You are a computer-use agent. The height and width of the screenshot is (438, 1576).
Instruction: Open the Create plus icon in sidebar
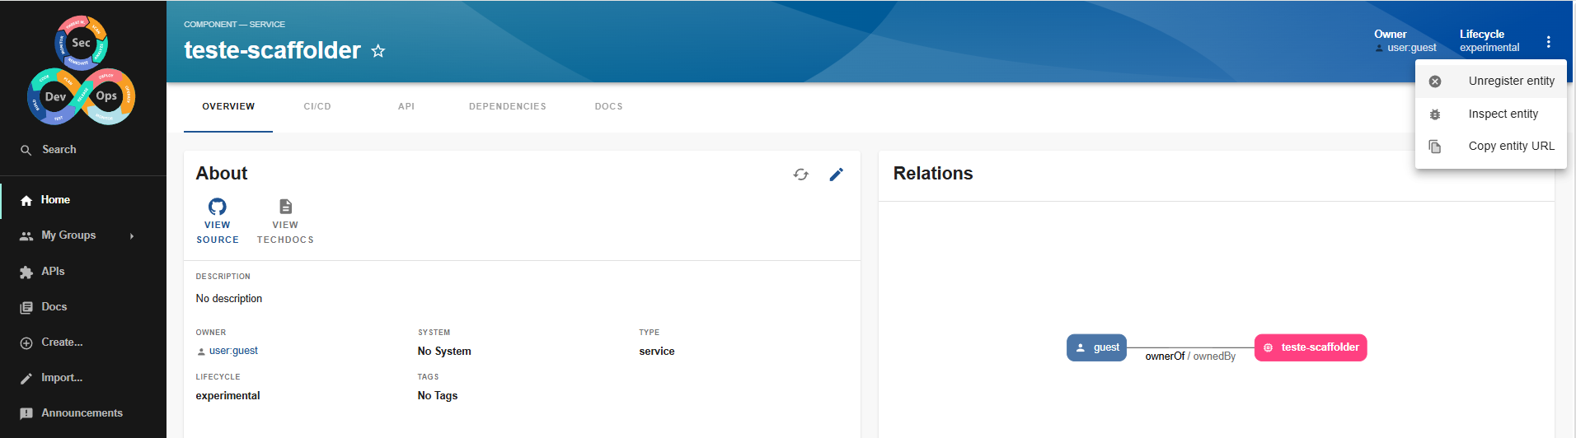click(x=26, y=342)
